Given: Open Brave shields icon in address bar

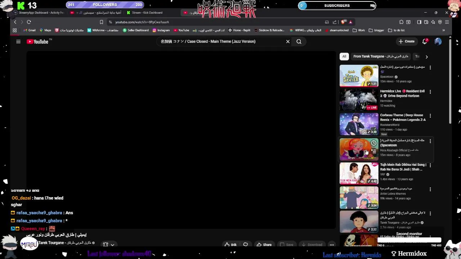Looking at the screenshot, I should [x=343, y=22].
